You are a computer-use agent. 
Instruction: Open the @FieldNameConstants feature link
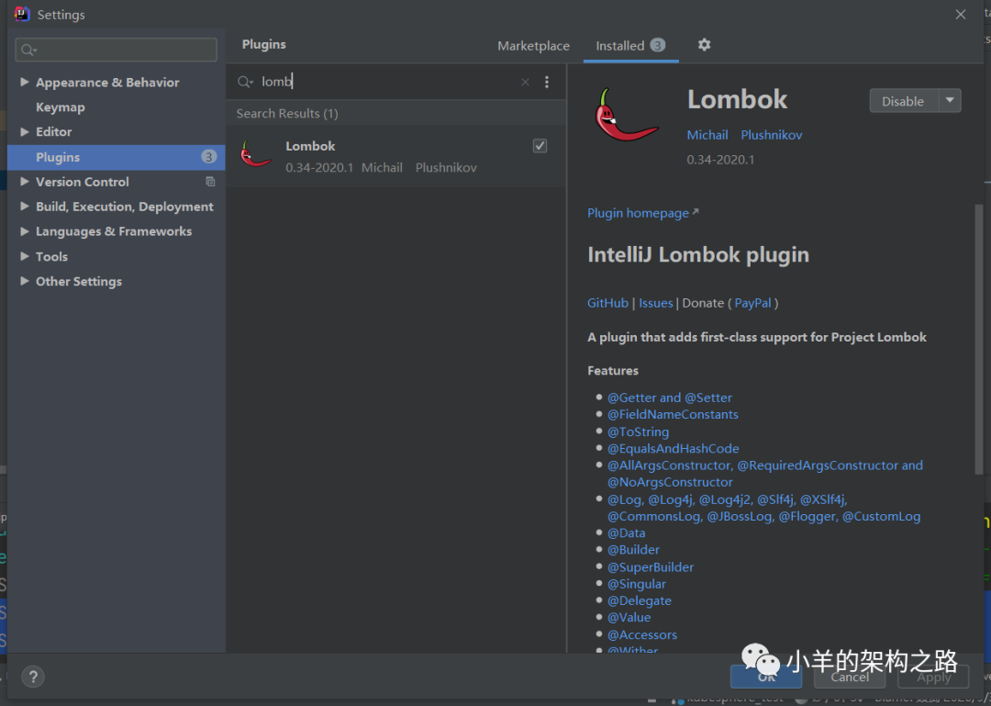click(673, 414)
